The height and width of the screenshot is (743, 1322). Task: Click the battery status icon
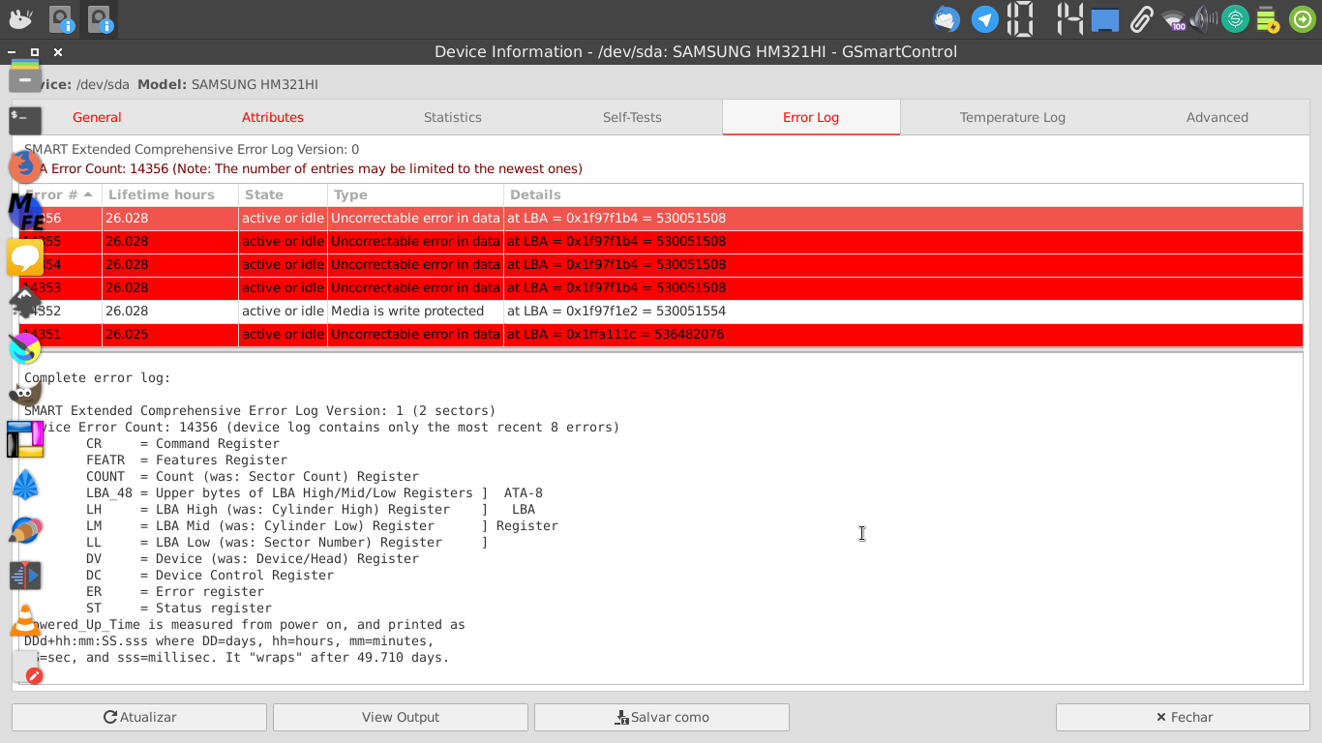coord(1268,19)
